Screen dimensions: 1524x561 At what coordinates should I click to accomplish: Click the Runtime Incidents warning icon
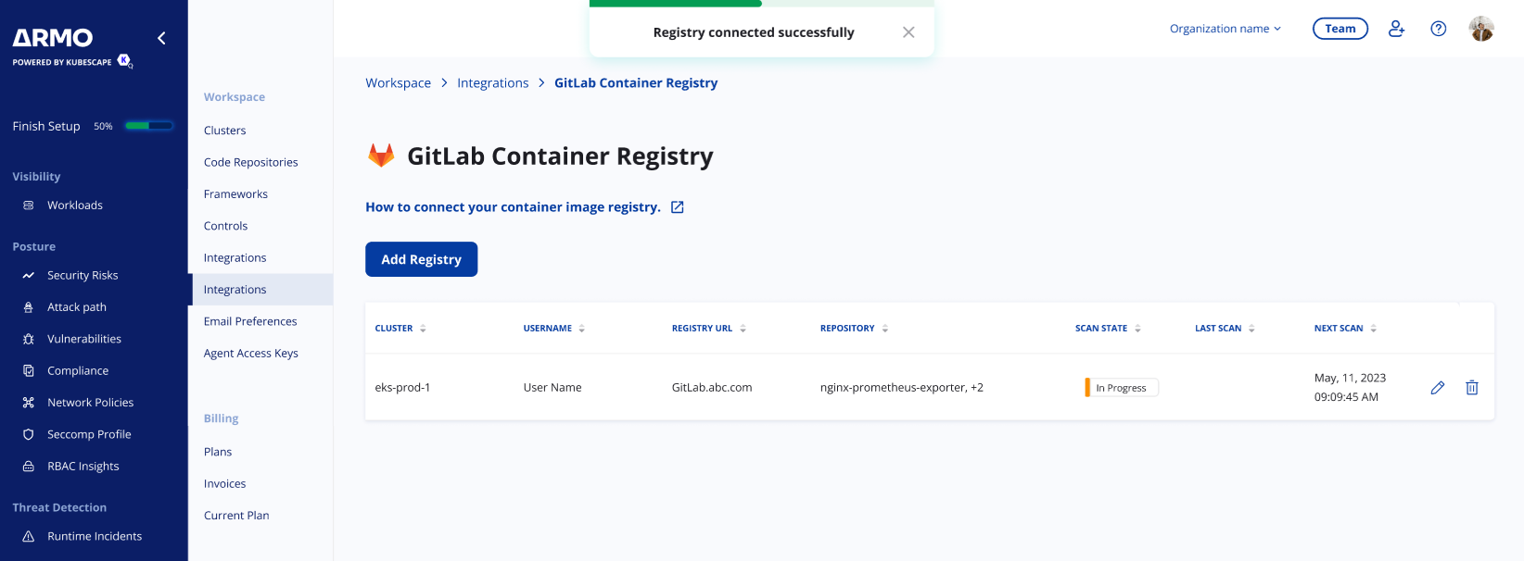(28, 536)
